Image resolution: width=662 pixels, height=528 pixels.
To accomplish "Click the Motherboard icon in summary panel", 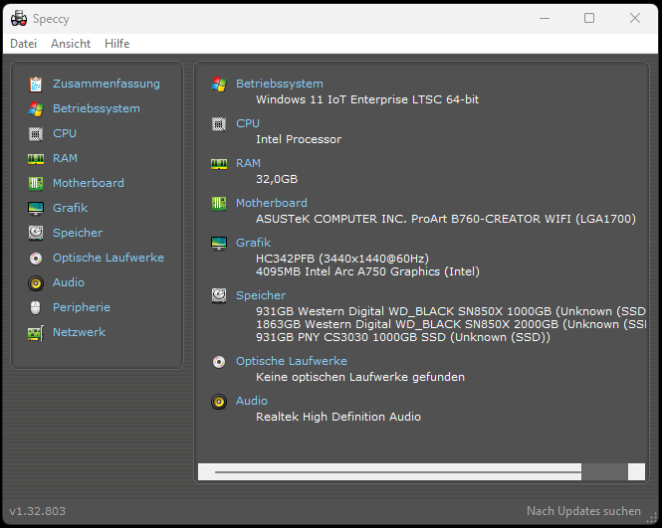I will (219, 204).
